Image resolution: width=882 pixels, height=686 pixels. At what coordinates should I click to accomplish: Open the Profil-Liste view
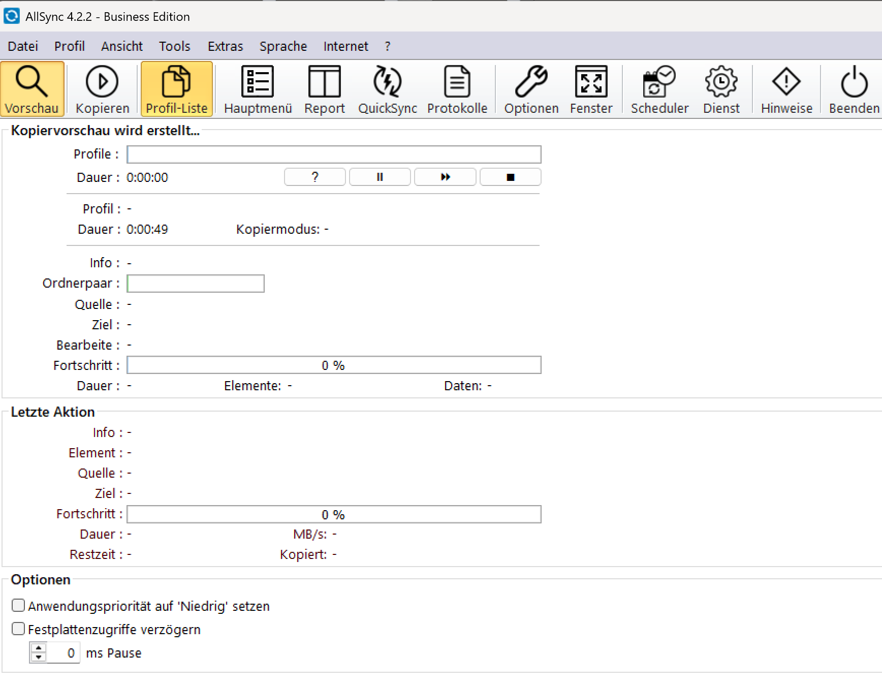[x=176, y=82]
